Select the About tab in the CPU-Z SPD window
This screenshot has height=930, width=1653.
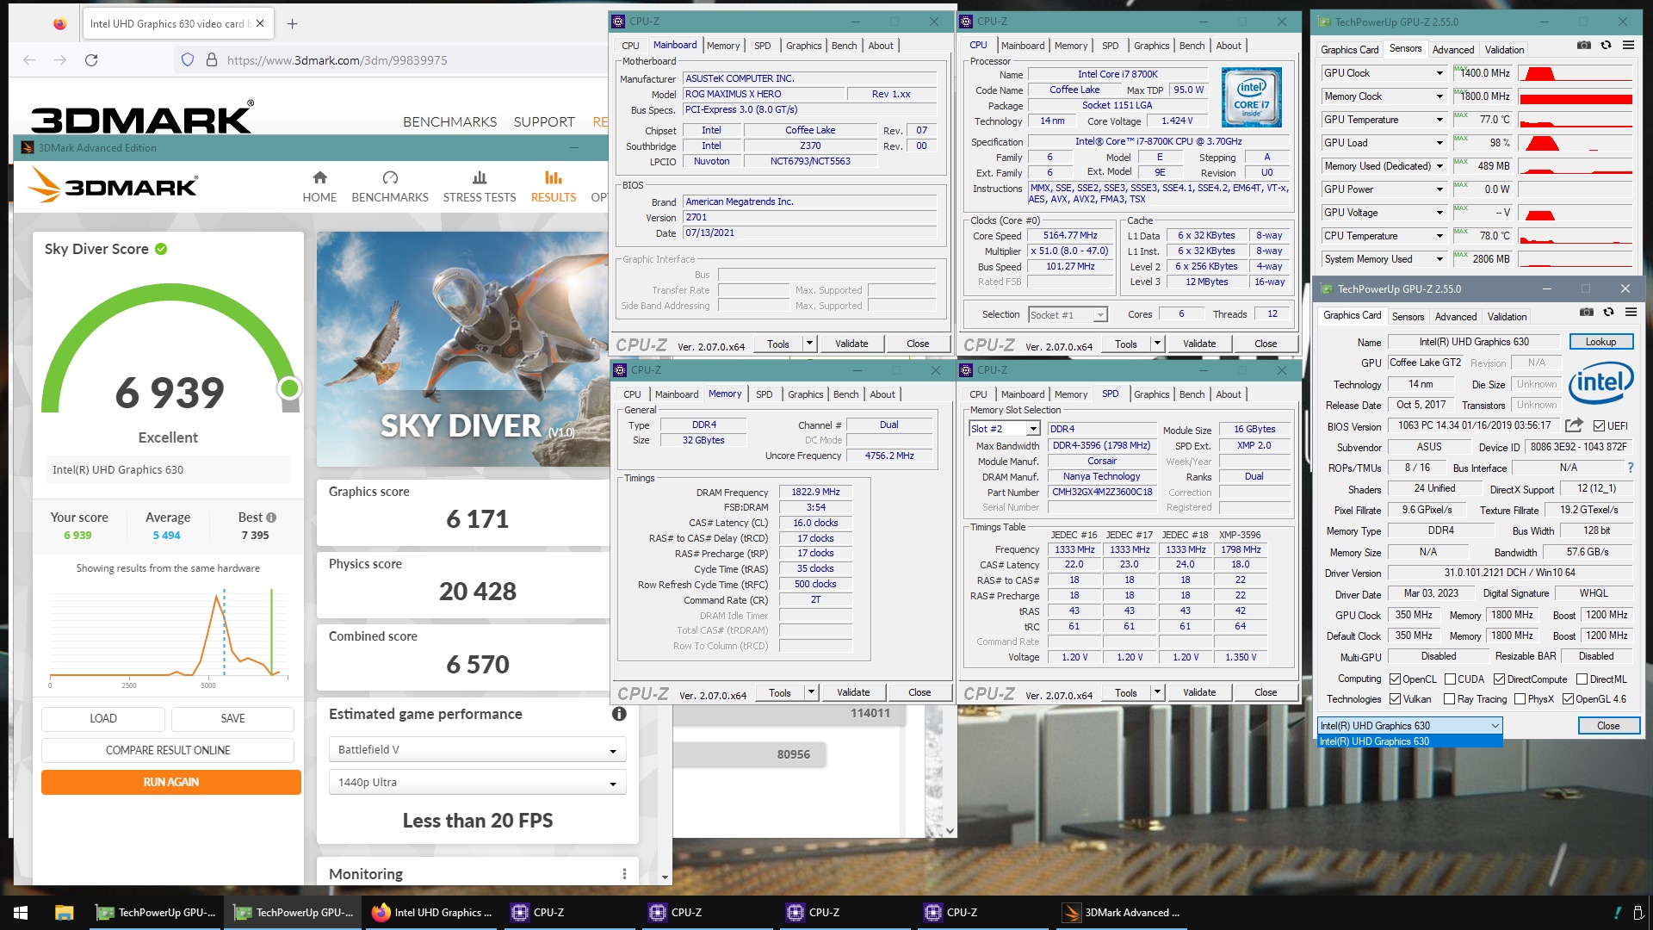click(x=1229, y=394)
